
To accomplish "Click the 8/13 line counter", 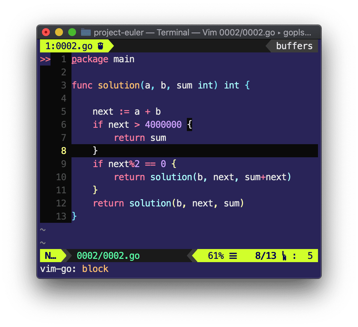I will point(266,256).
